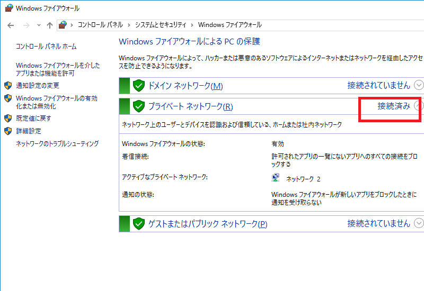The width and height of the screenshot is (424, 291).
Task: Expand chevron before コントロール パネル breadcrumb
Action: click(x=72, y=25)
